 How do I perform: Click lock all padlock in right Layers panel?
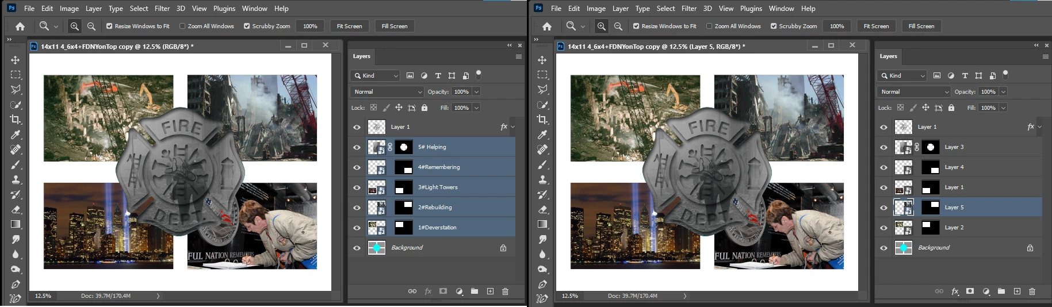coord(951,108)
